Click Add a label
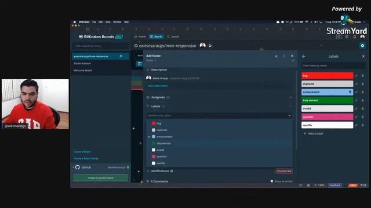This screenshot has height=208, width=371. pyautogui.click(x=314, y=133)
